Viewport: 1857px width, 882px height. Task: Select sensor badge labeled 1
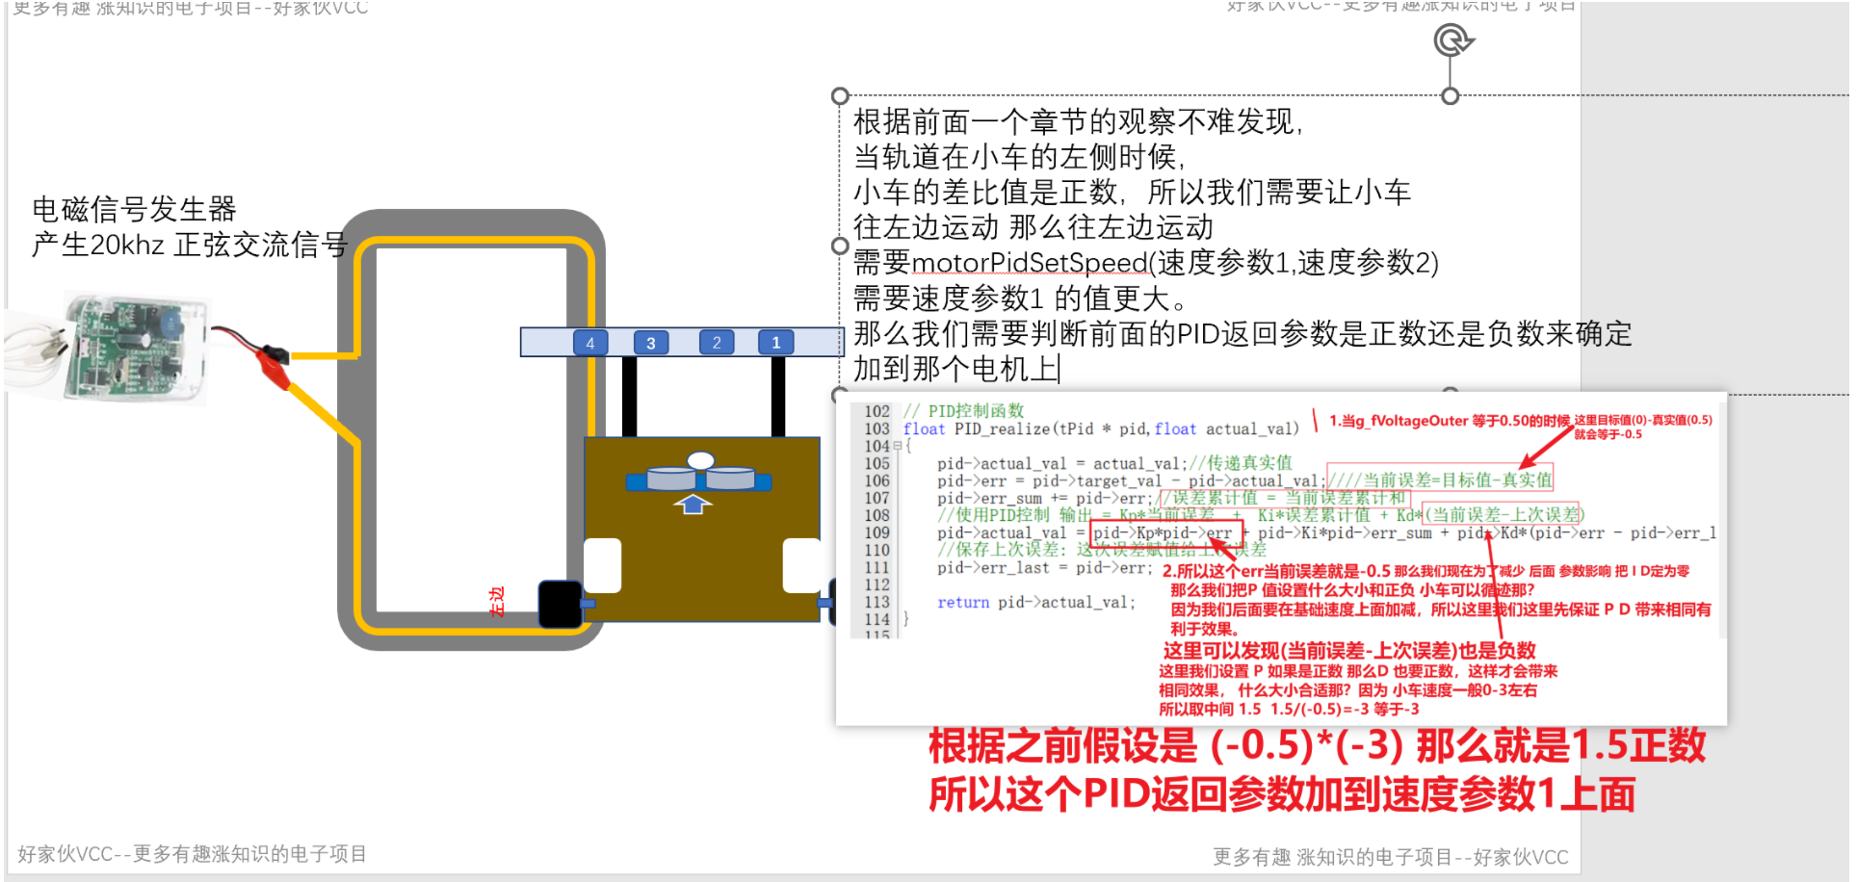pyautogui.click(x=775, y=342)
